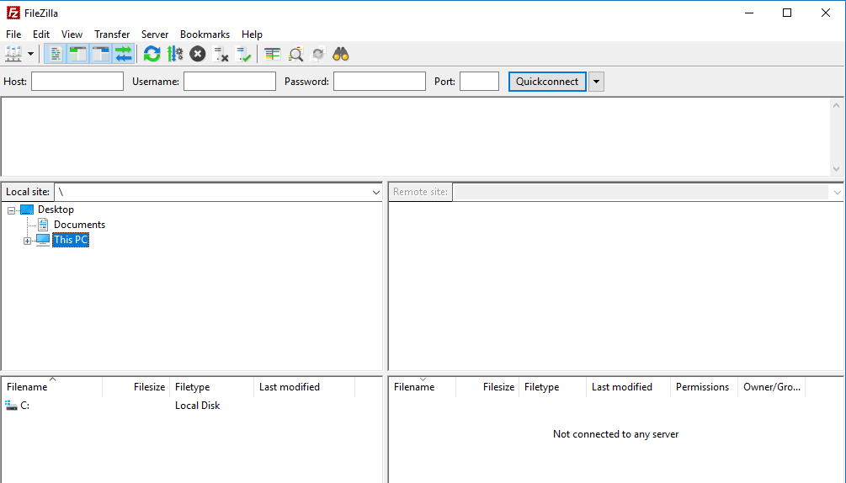
Task: Minimize the FileZilla window
Action: (749, 13)
